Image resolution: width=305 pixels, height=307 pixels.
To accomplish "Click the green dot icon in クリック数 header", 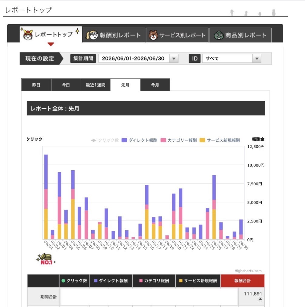I will pos(63,281).
